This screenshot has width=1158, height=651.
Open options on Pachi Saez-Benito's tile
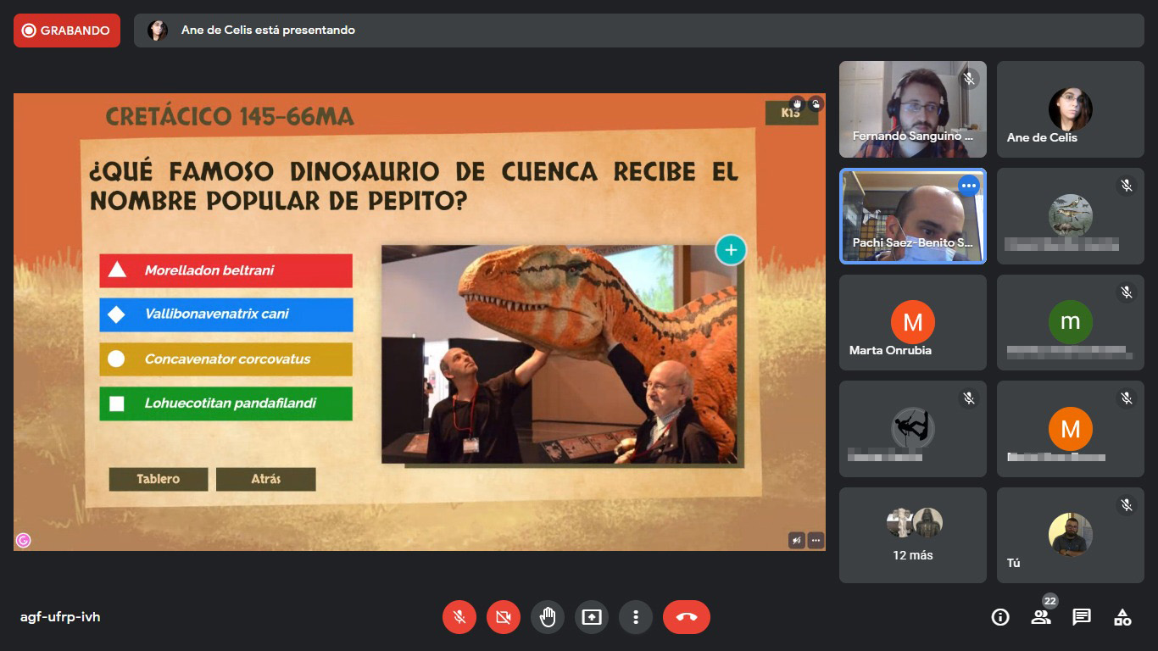(x=969, y=186)
